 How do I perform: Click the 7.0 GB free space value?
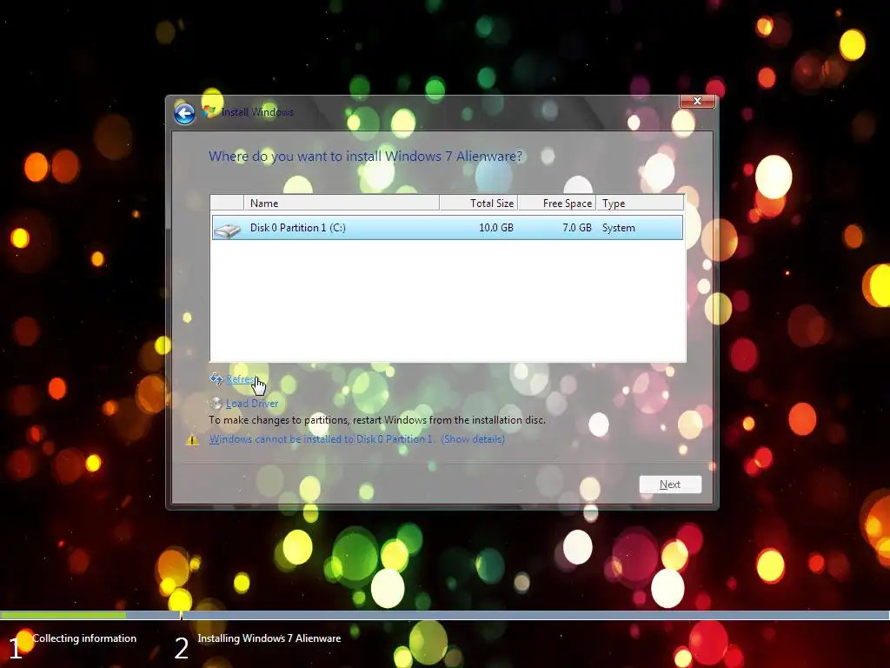click(577, 228)
